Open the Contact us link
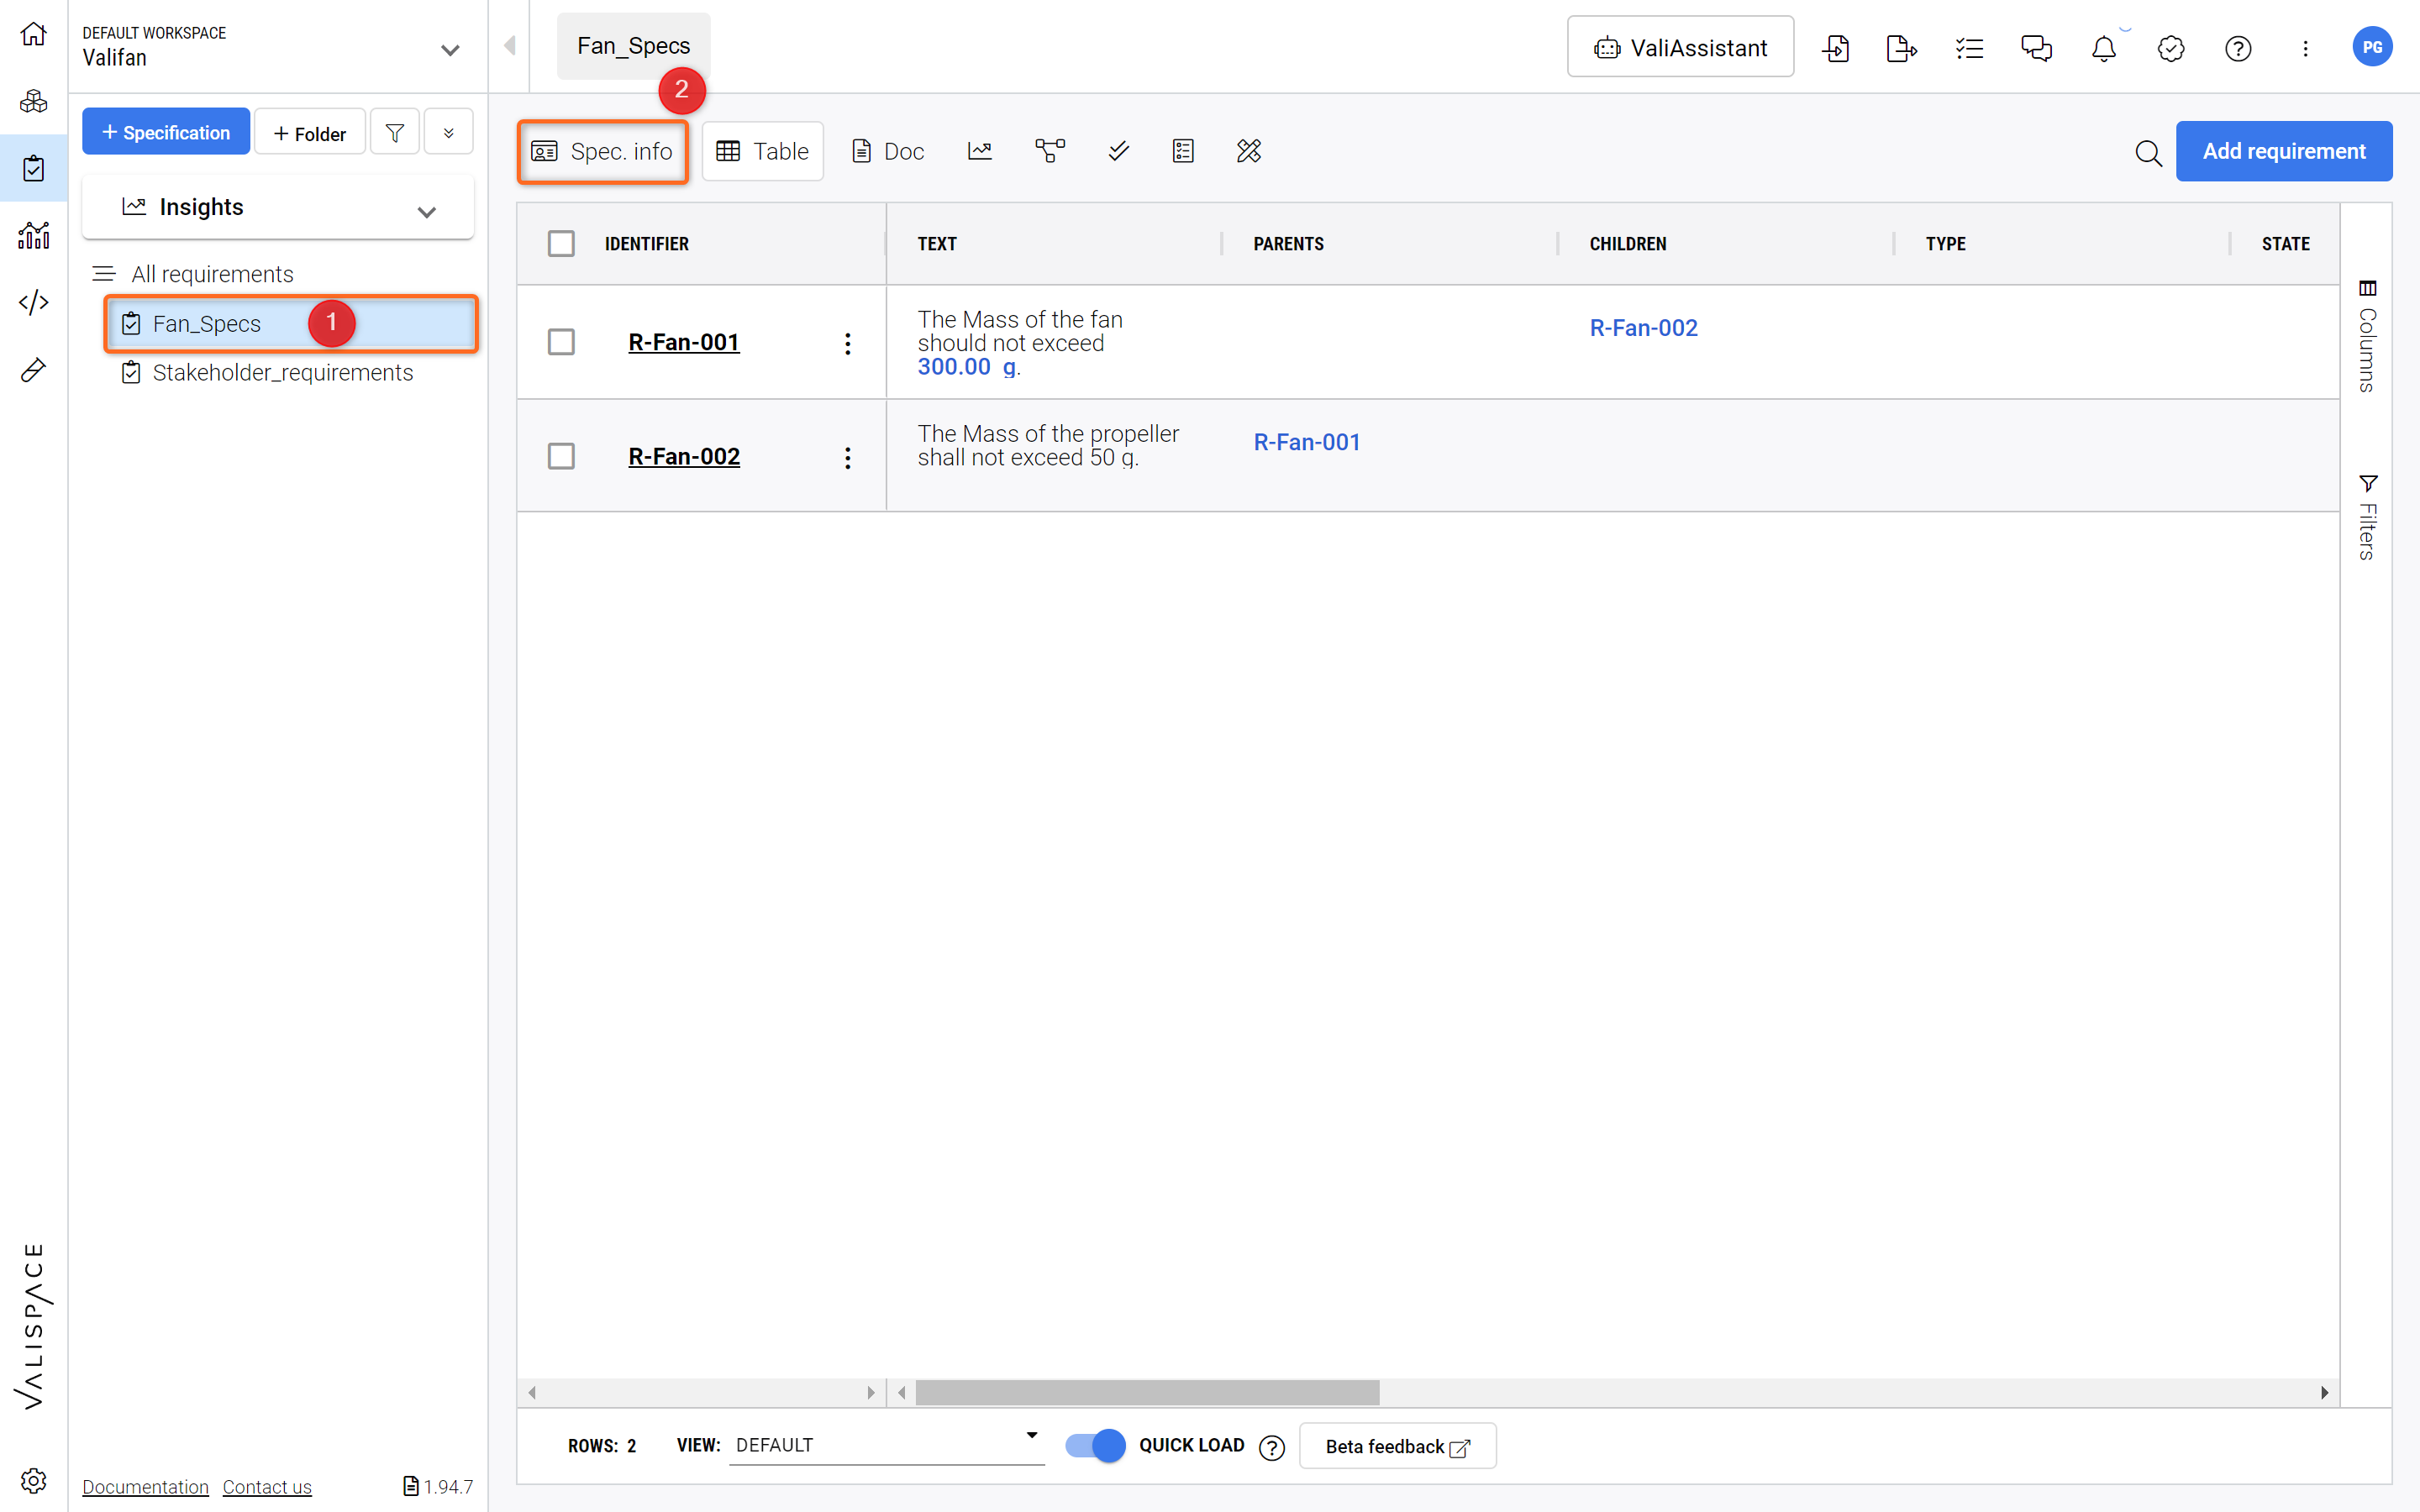2420x1512 pixels. coord(267,1487)
